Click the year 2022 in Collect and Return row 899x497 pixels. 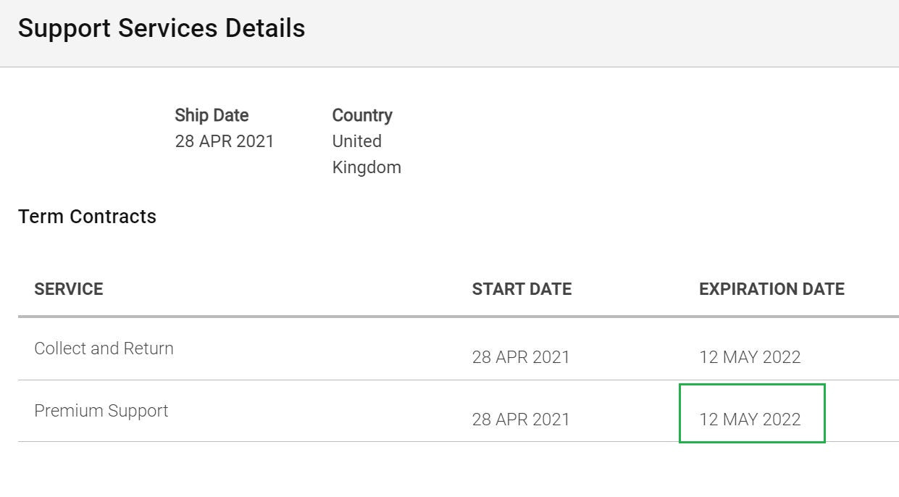(x=782, y=357)
